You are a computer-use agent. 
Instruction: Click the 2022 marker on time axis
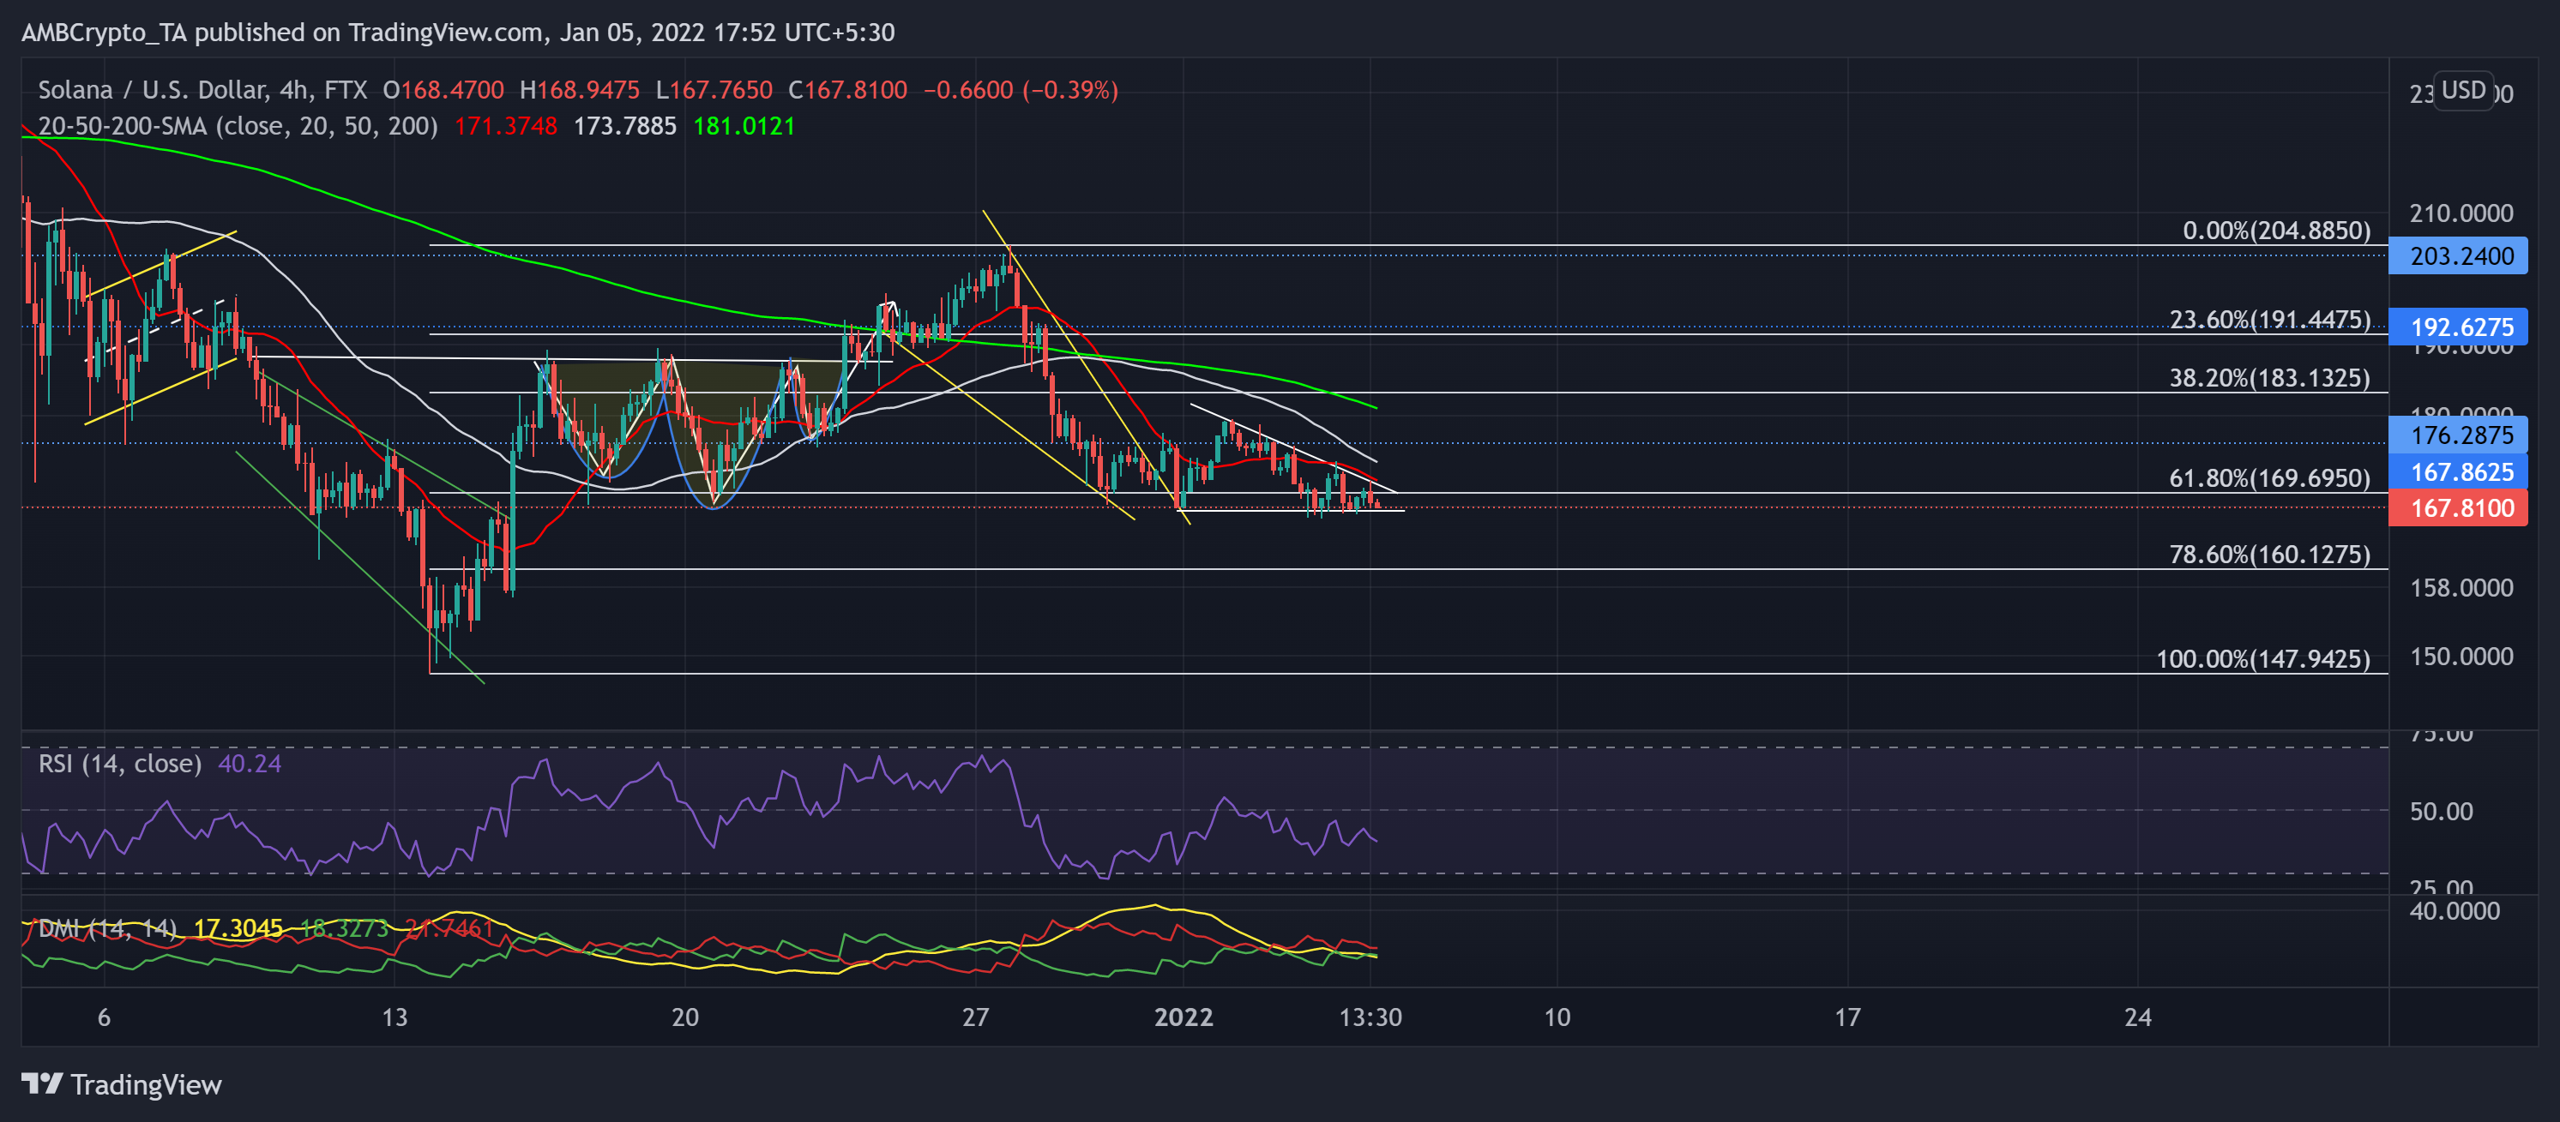(x=1183, y=1017)
